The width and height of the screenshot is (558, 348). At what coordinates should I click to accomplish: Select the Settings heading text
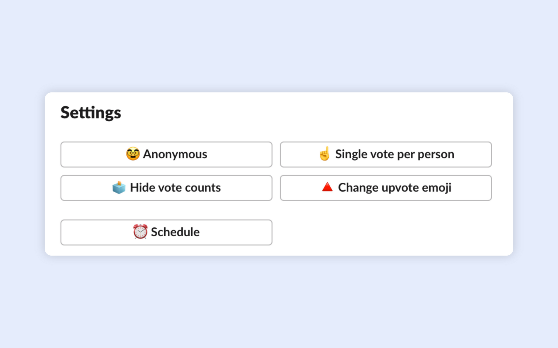click(x=91, y=113)
